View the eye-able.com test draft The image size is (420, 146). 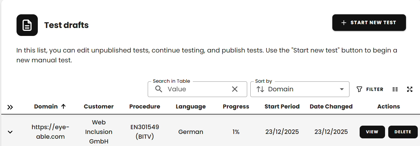point(372,132)
